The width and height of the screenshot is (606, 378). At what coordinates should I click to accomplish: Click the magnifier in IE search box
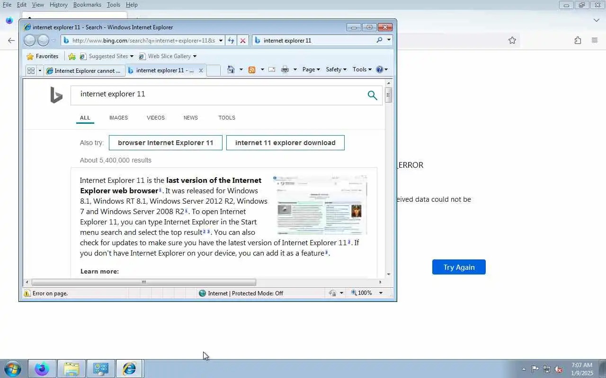[379, 40]
